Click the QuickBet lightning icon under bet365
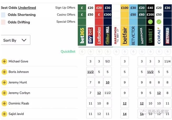 (82, 52)
